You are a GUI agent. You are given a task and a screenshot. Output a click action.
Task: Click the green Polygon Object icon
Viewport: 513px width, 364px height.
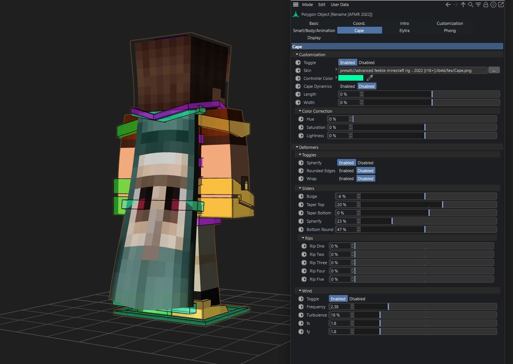(296, 14)
